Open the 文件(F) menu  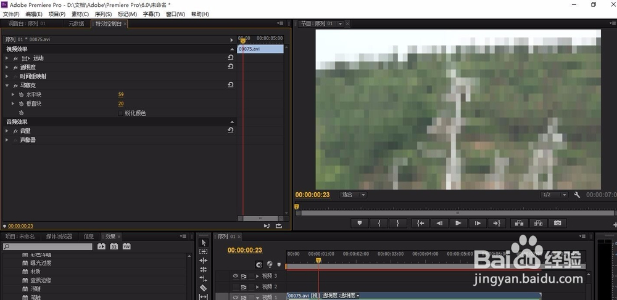[11, 14]
